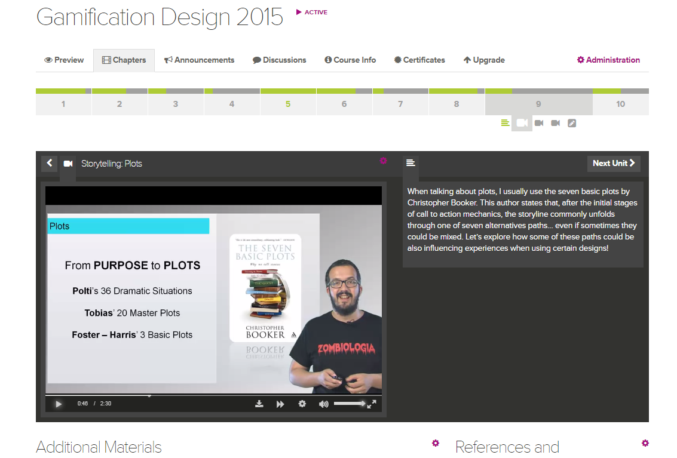Click the Storytelling: Plots unit title
Viewport: 677px width, 458px height.
point(111,164)
